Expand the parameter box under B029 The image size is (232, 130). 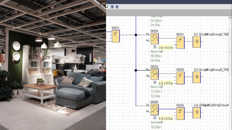click(x=155, y=82)
